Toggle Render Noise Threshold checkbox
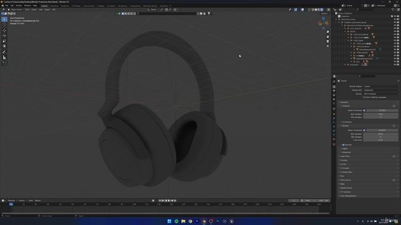This screenshot has height=225, width=401. [364, 131]
